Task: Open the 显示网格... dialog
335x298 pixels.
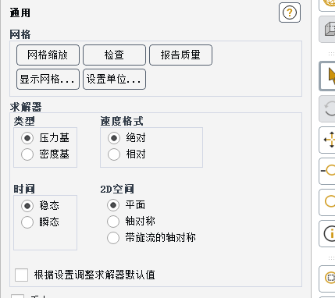Action: tap(48, 79)
